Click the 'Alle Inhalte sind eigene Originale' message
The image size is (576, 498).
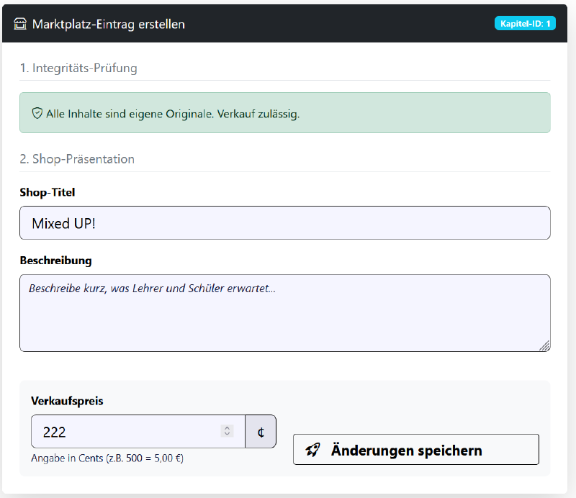click(x=173, y=114)
